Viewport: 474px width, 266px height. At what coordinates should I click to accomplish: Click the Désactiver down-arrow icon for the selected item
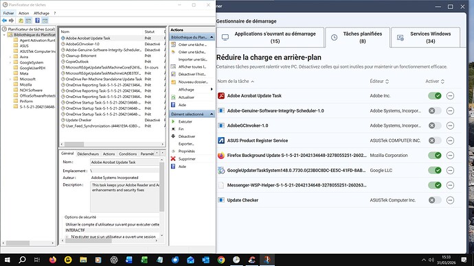[173, 136]
